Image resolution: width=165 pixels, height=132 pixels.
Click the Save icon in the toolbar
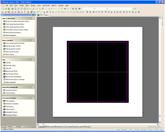[9, 9]
